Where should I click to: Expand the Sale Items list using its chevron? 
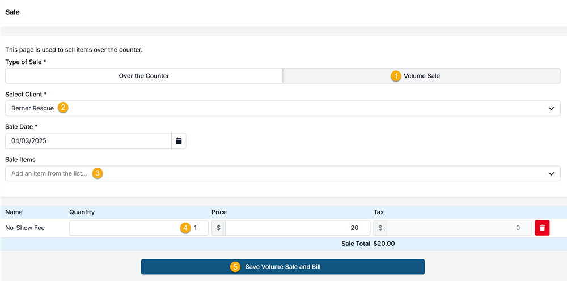[x=551, y=174]
